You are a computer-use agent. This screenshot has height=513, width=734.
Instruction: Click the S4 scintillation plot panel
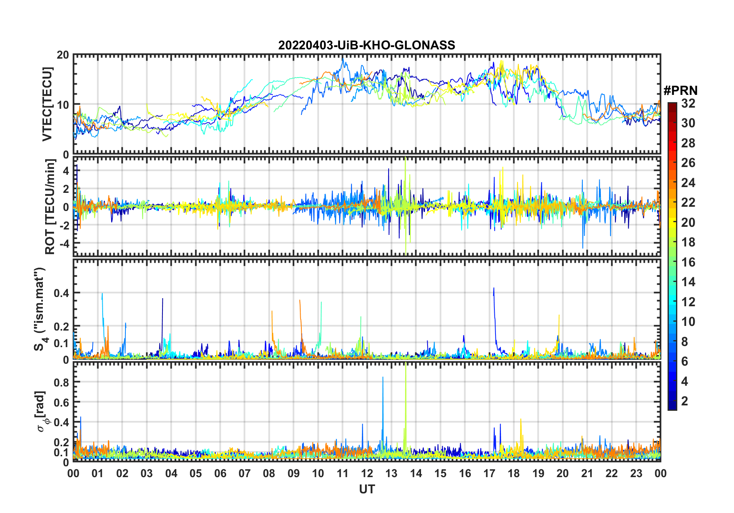[x=367, y=309]
